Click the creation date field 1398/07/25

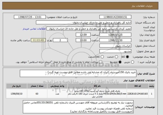[x=115, y=35]
